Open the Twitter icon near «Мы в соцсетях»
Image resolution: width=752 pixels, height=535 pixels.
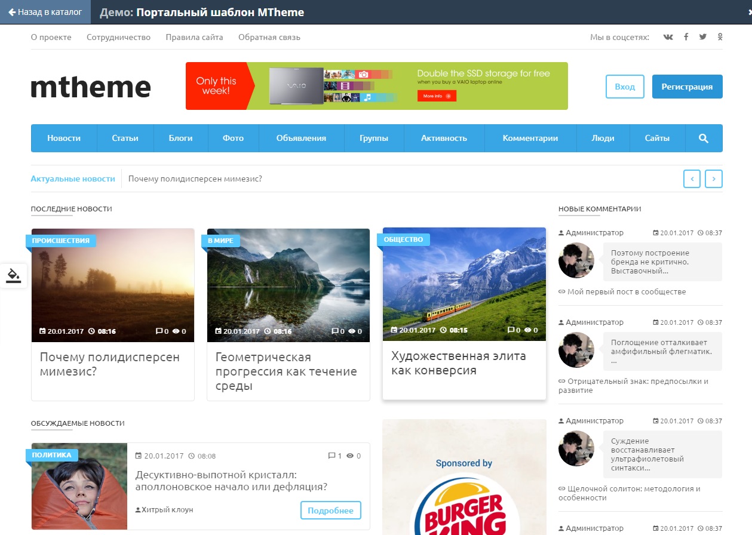[x=702, y=36]
